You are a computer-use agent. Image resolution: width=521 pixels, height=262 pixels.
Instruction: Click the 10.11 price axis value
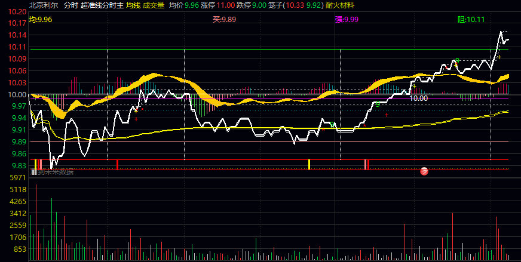click(x=17, y=47)
